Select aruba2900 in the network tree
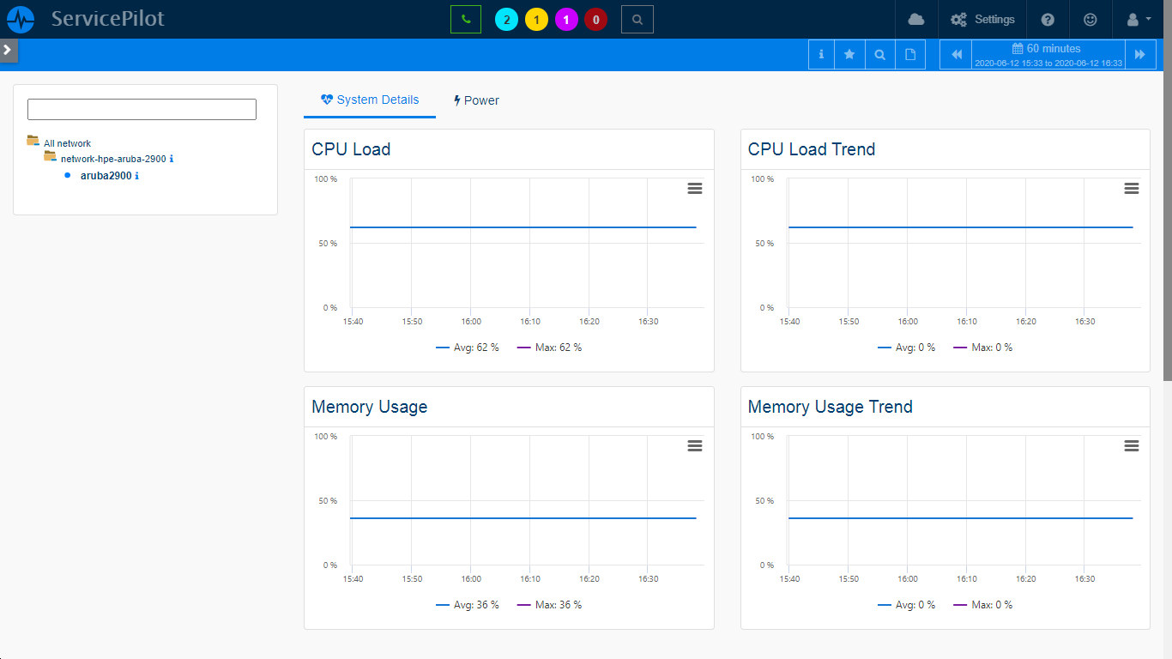This screenshot has width=1172, height=659. pos(106,176)
